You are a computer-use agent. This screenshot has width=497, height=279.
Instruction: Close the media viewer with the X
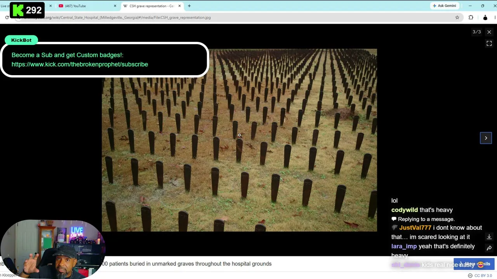(x=489, y=32)
